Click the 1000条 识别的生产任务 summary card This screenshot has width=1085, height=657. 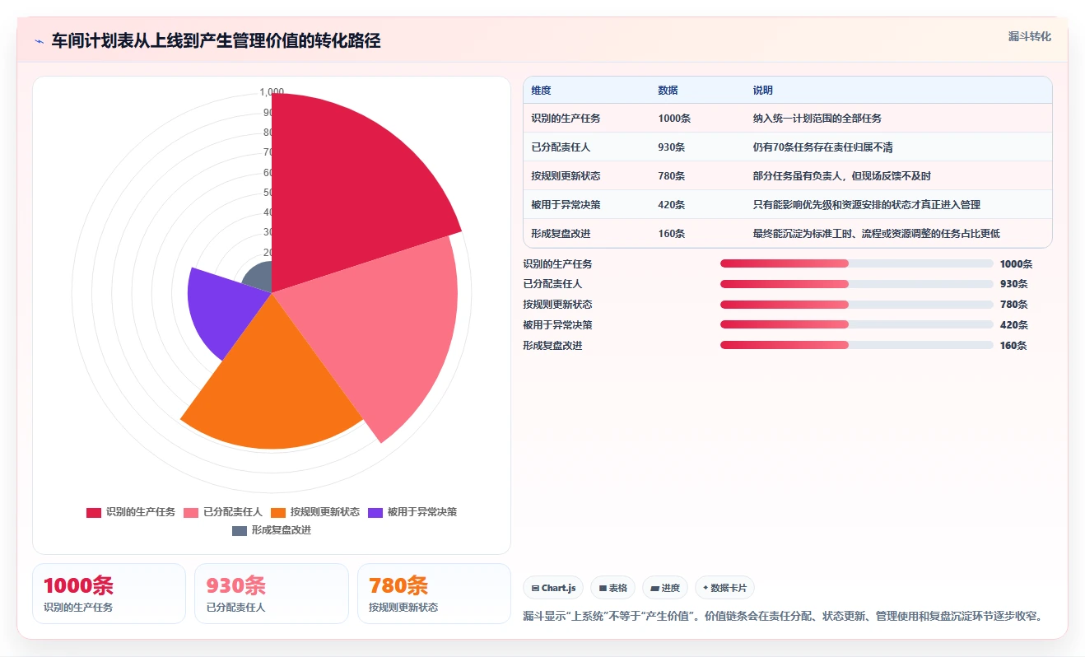click(109, 594)
